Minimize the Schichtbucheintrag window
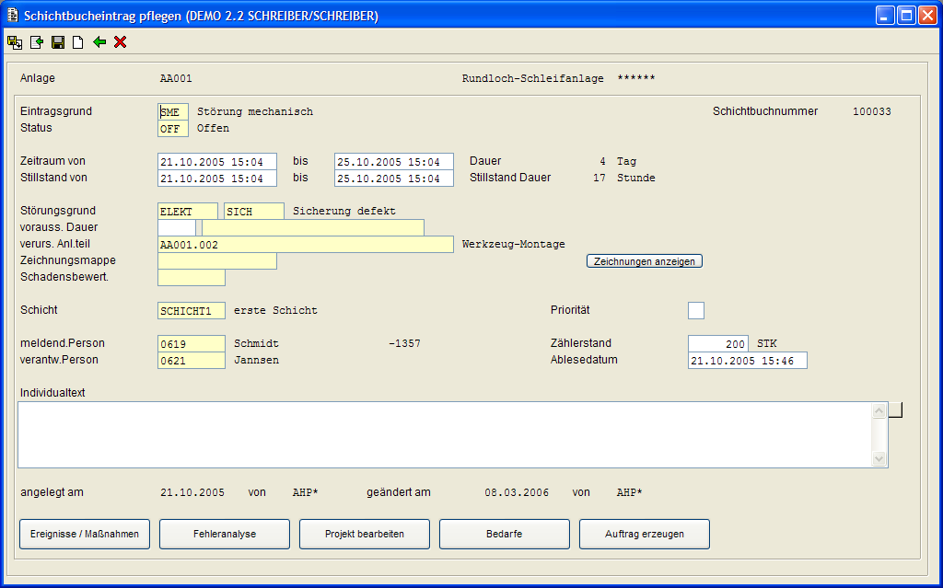This screenshot has width=943, height=588. (x=885, y=16)
